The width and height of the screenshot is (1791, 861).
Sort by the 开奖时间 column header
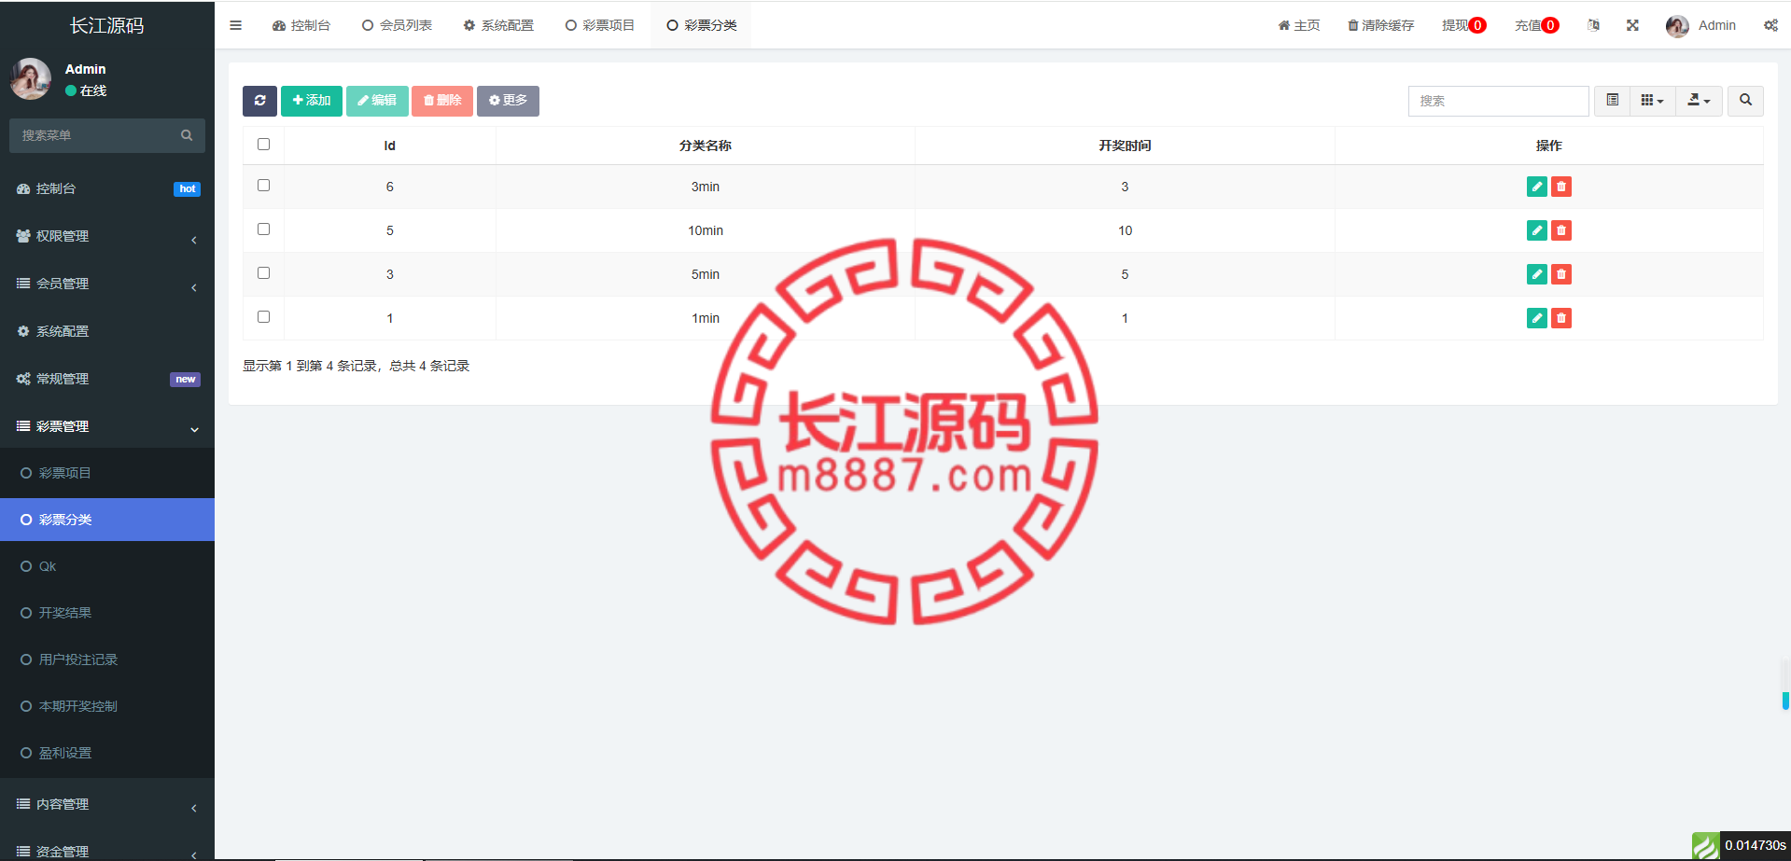1125,146
